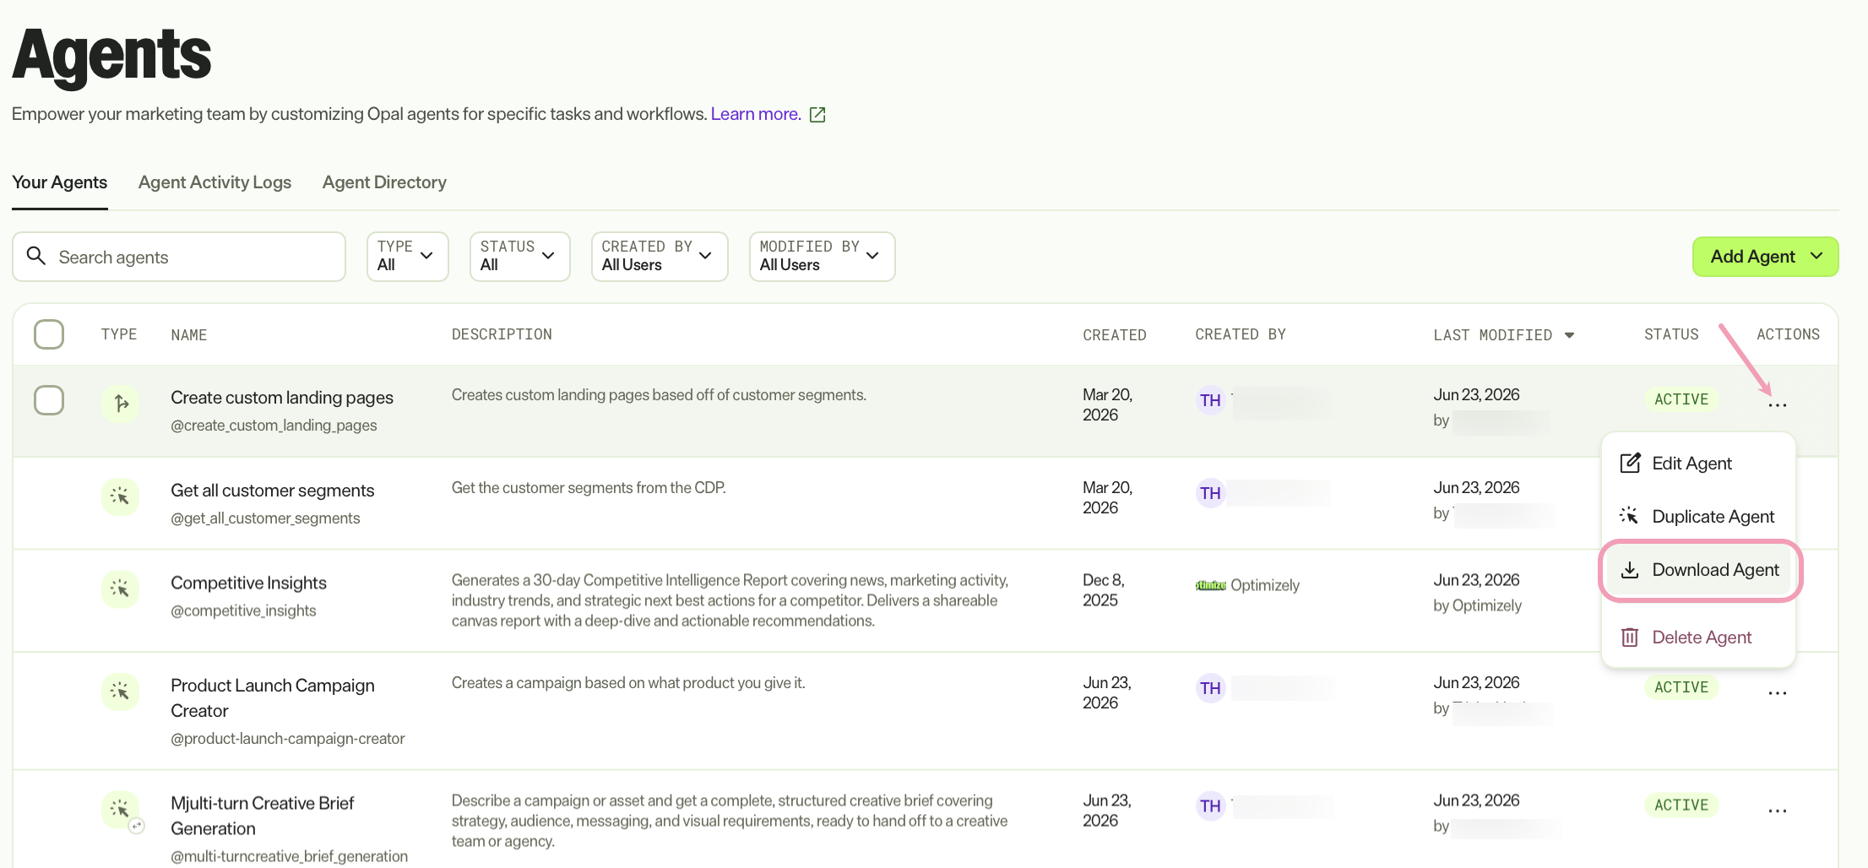The image size is (1868, 868).
Task: Click the search magnifier icon
Action: pyautogui.click(x=35, y=256)
